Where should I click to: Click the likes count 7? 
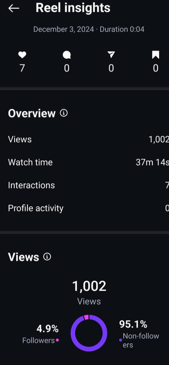click(x=22, y=68)
